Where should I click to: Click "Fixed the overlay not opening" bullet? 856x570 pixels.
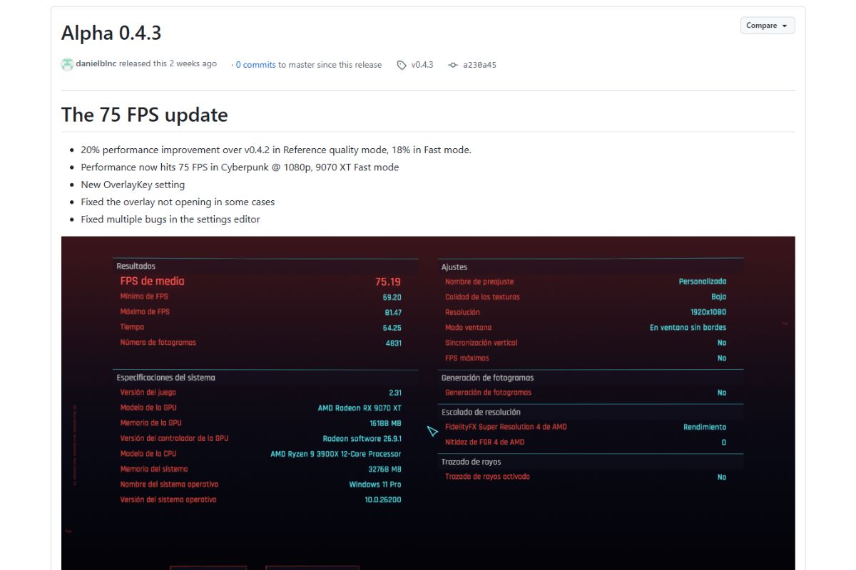coord(178,202)
